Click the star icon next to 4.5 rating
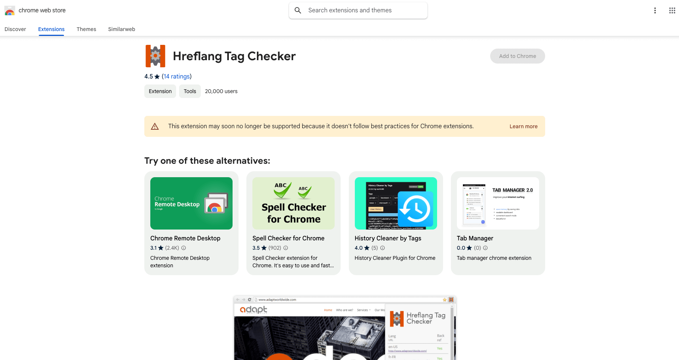The width and height of the screenshot is (679, 360). pos(157,77)
